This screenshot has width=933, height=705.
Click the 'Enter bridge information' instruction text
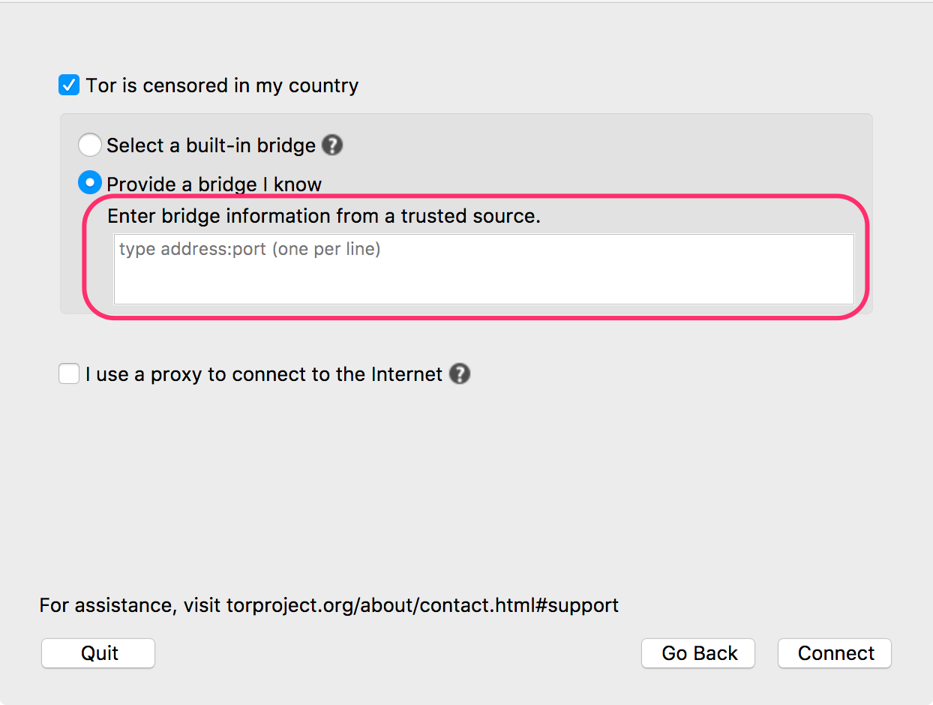324,217
